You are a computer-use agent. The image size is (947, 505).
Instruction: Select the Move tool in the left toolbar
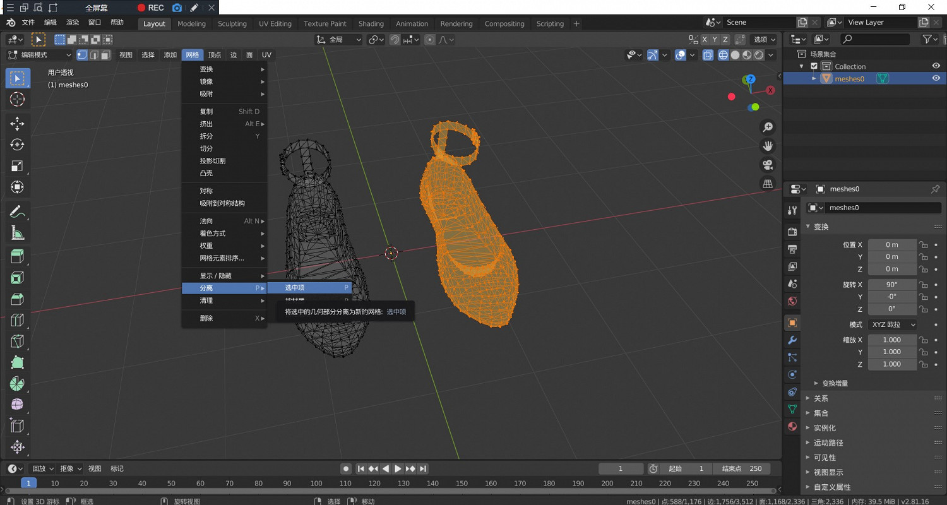click(17, 123)
